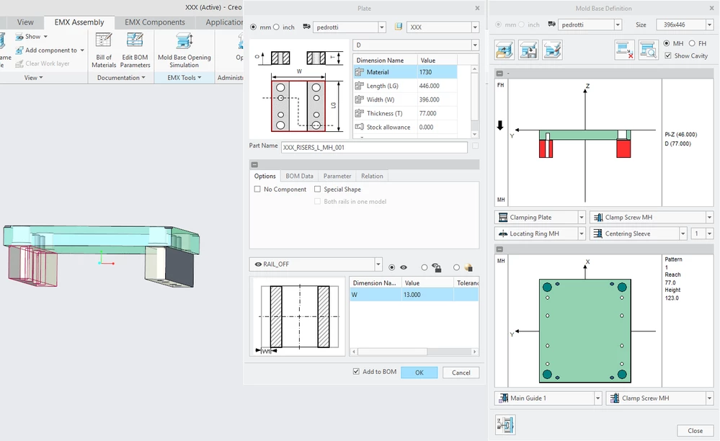
Task: Click Width (W) dimension icon
Action: (360, 99)
